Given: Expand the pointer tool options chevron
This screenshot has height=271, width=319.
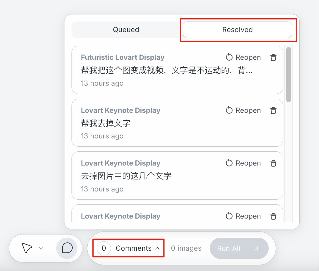Looking at the screenshot, I should click(41, 248).
